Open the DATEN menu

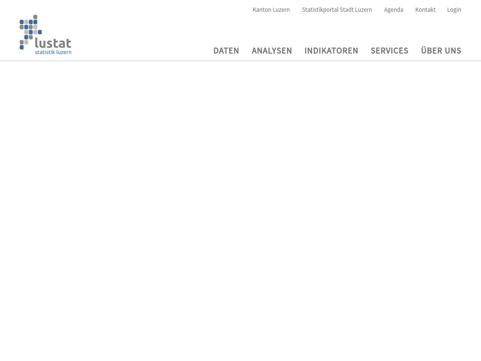[226, 51]
